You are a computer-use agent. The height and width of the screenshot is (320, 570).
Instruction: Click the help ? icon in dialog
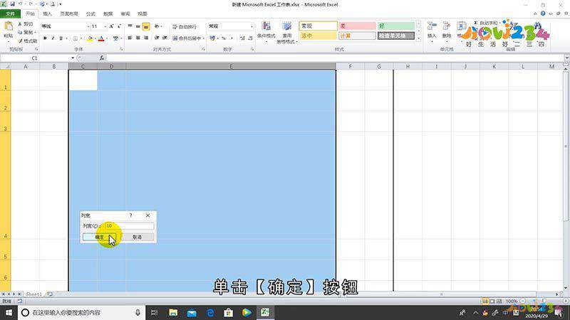(x=131, y=215)
